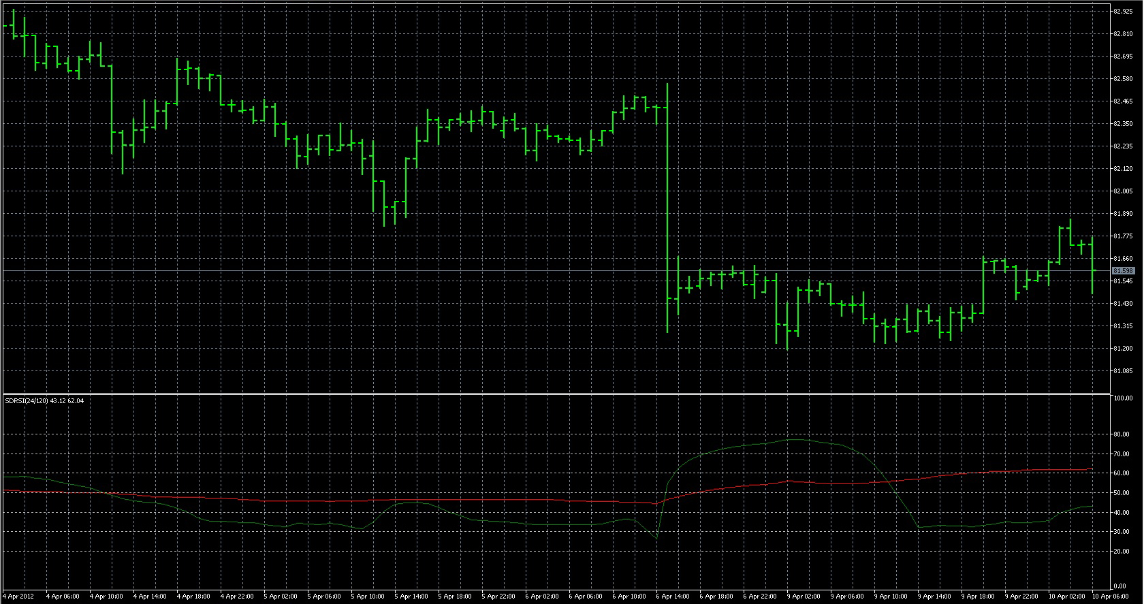The width and height of the screenshot is (1144, 604).
Task: Click the 82.120 price axis label
Action: pos(1124,169)
